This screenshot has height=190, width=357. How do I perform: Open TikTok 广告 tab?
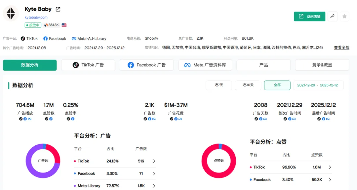point(88,65)
